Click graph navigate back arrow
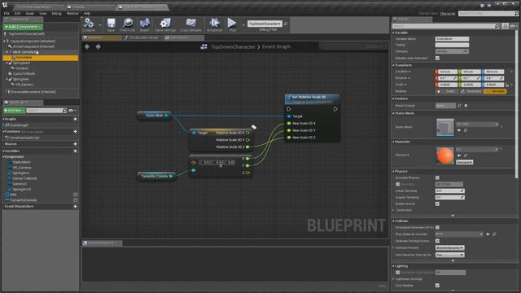 (87, 47)
